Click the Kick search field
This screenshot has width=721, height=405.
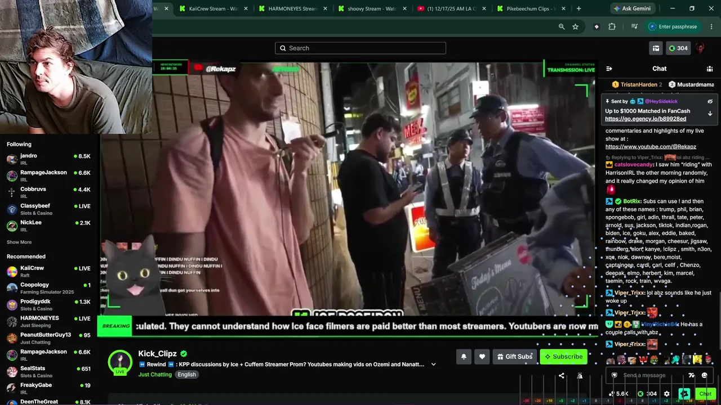point(360,48)
